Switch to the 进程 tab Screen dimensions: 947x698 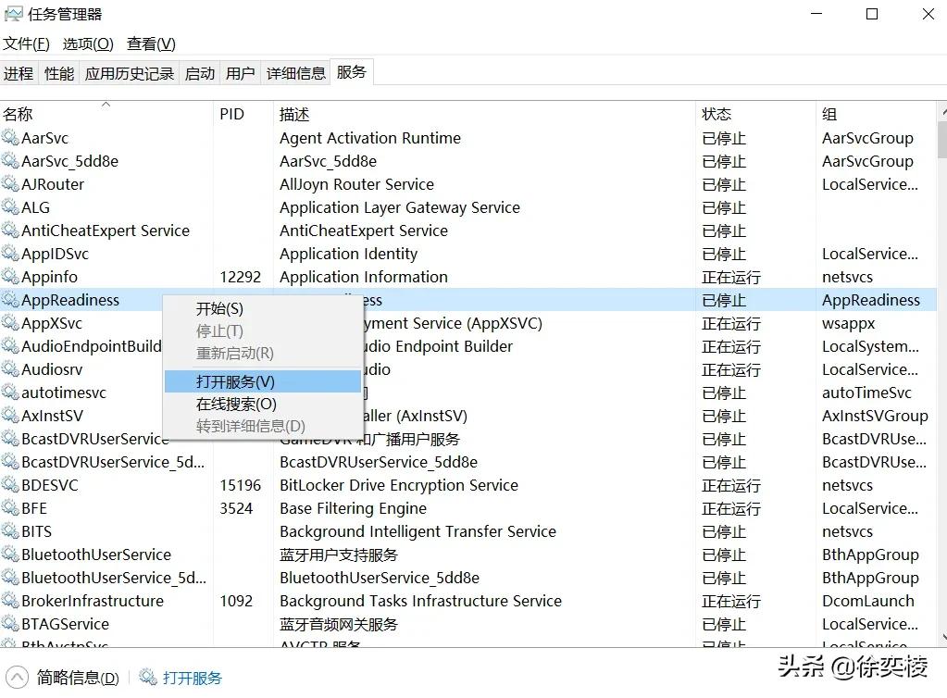click(19, 73)
